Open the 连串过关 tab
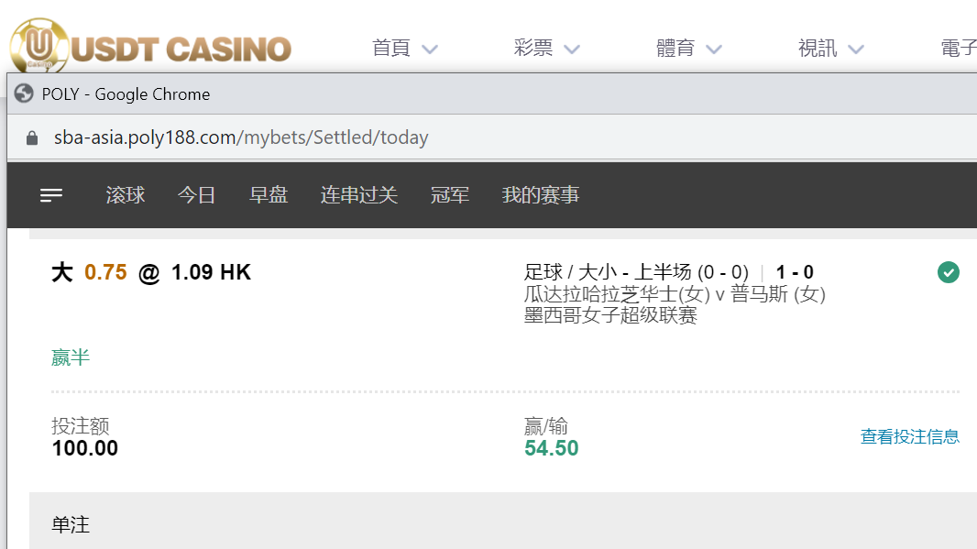 coord(359,195)
